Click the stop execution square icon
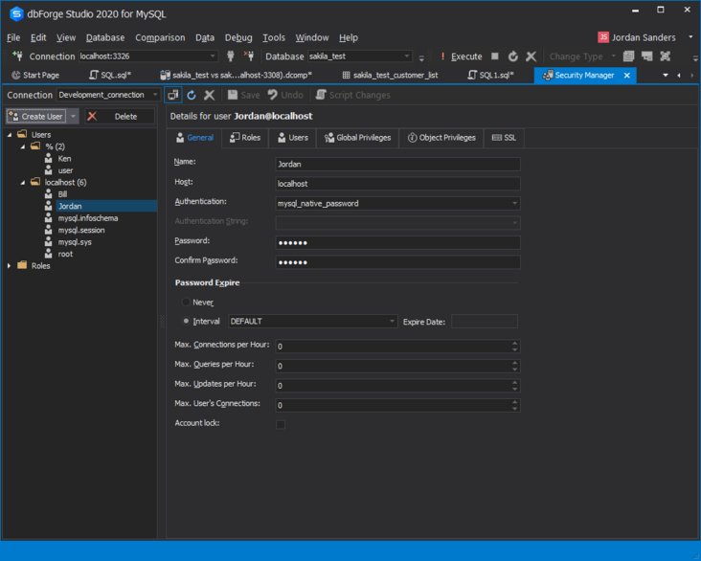 coord(495,56)
